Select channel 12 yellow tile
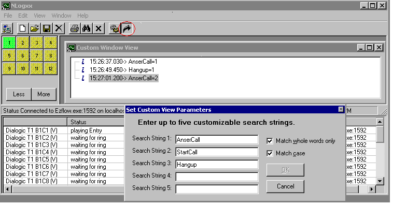This screenshot has height=205, width=393. tap(50, 68)
